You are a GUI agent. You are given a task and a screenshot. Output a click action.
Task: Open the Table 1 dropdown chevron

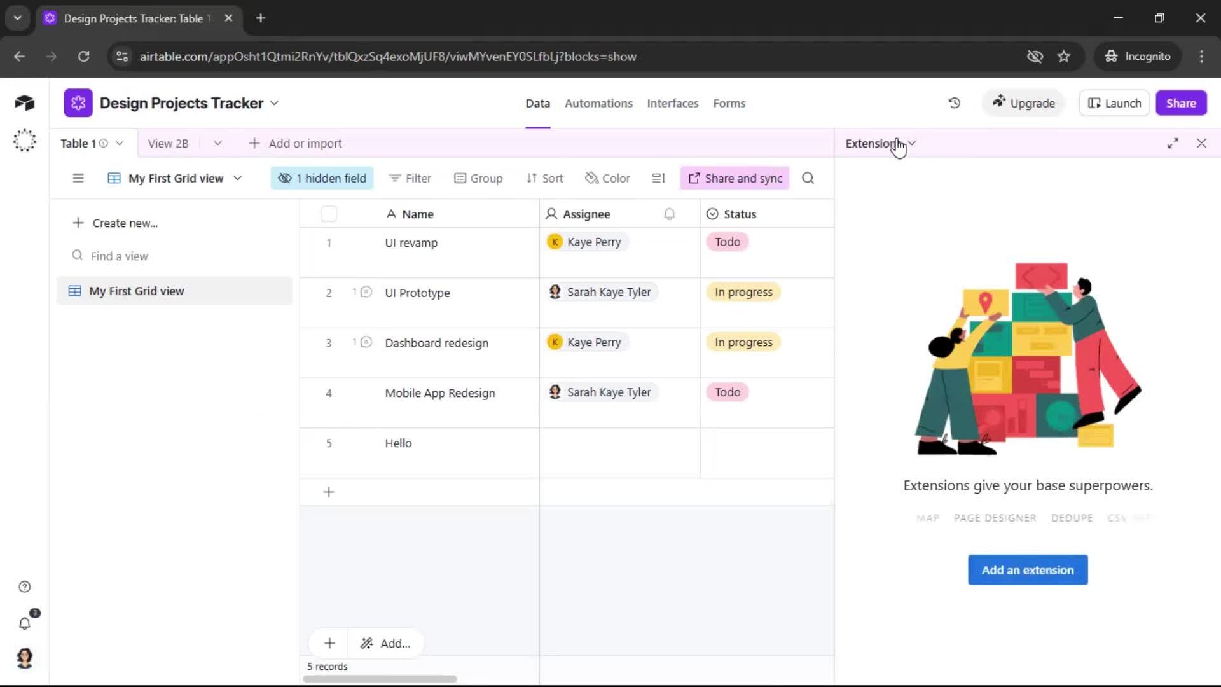(120, 143)
